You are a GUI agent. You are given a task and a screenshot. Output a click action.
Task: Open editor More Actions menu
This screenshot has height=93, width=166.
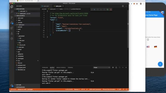tap(126, 6)
